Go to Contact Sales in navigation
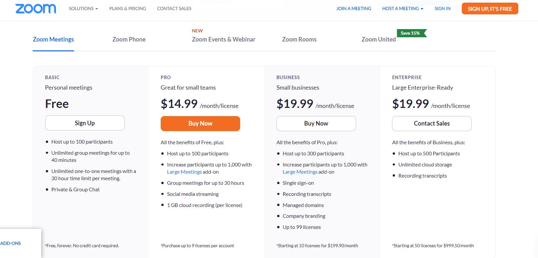Viewport: 538px width, 258px height. (174, 9)
